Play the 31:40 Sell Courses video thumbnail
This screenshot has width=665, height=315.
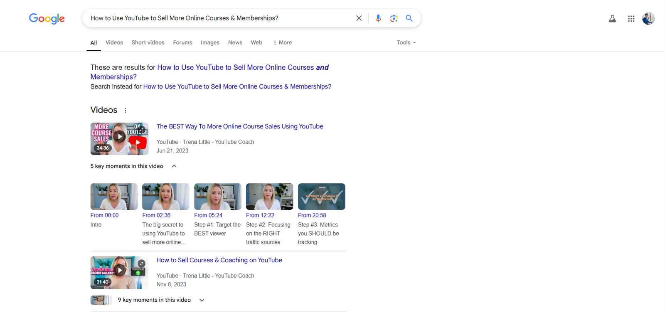[119, 272]
